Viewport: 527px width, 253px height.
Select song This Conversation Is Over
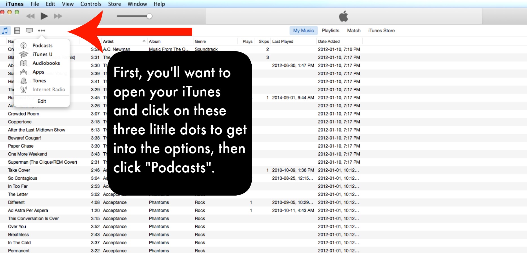click(34, 218)
